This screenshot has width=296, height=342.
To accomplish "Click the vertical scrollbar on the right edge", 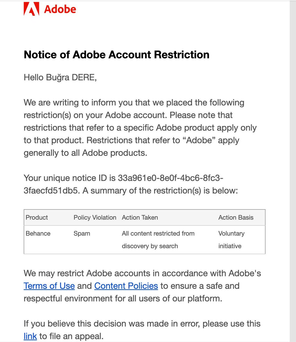I will pos(293,171).
